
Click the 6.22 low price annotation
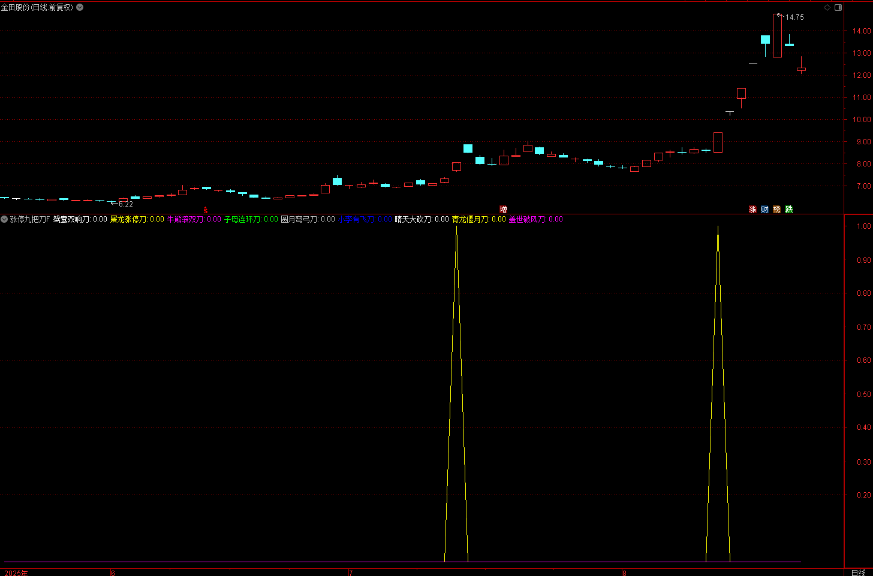click(126, 204)
